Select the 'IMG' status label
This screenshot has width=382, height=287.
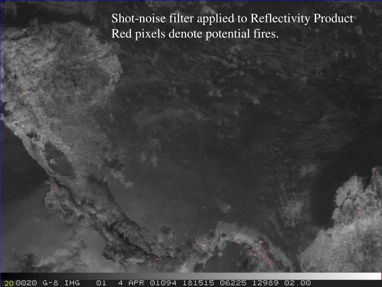coord(72,283)
